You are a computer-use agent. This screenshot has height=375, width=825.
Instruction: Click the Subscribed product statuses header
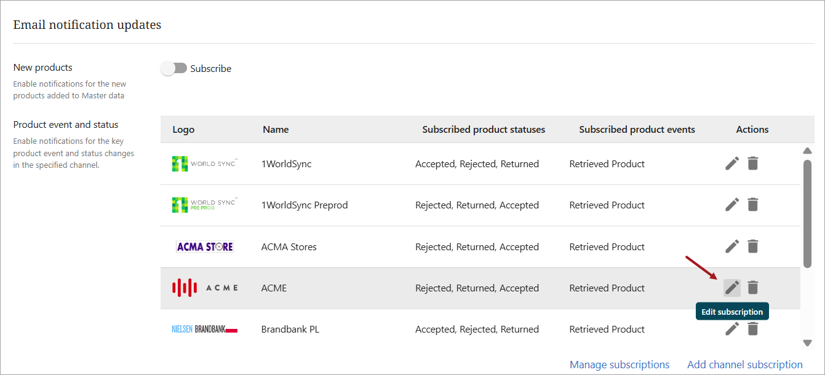484,129
